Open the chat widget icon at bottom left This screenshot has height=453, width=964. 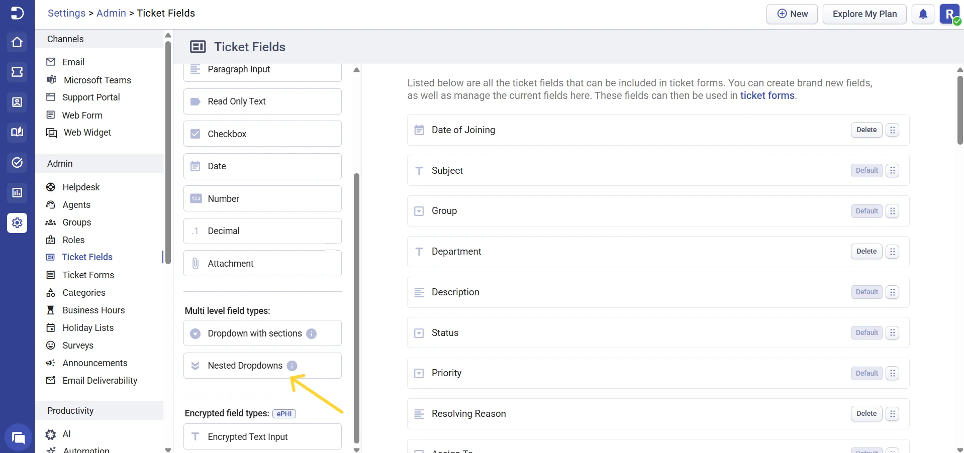click(x=18, y=438)
